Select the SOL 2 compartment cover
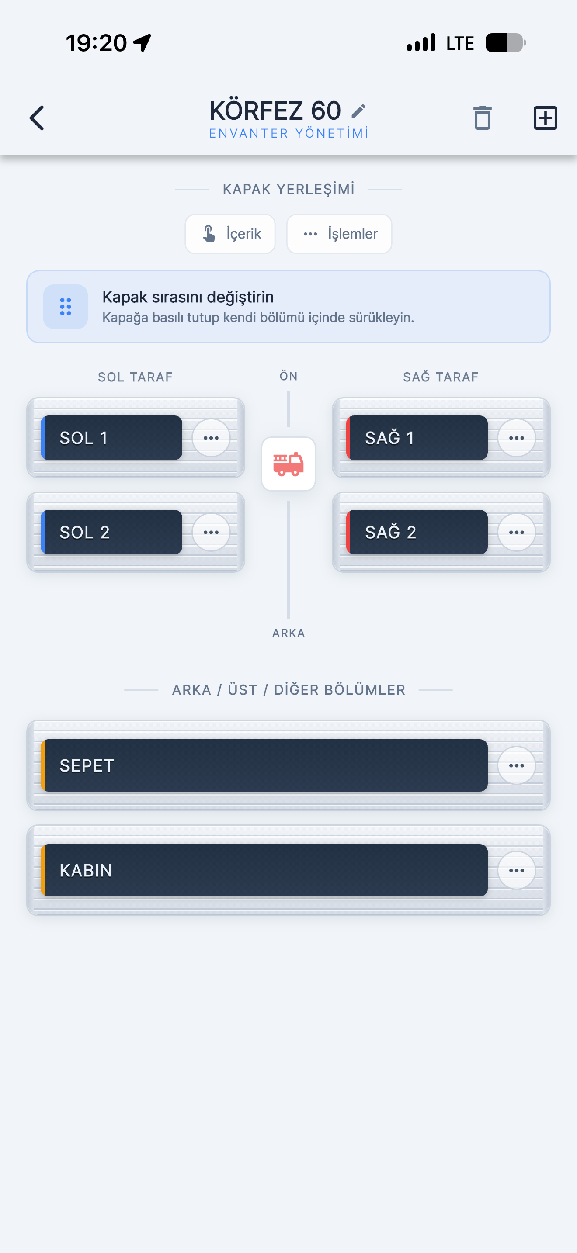The image size is (577, 1253). click(x=111, y=532)
